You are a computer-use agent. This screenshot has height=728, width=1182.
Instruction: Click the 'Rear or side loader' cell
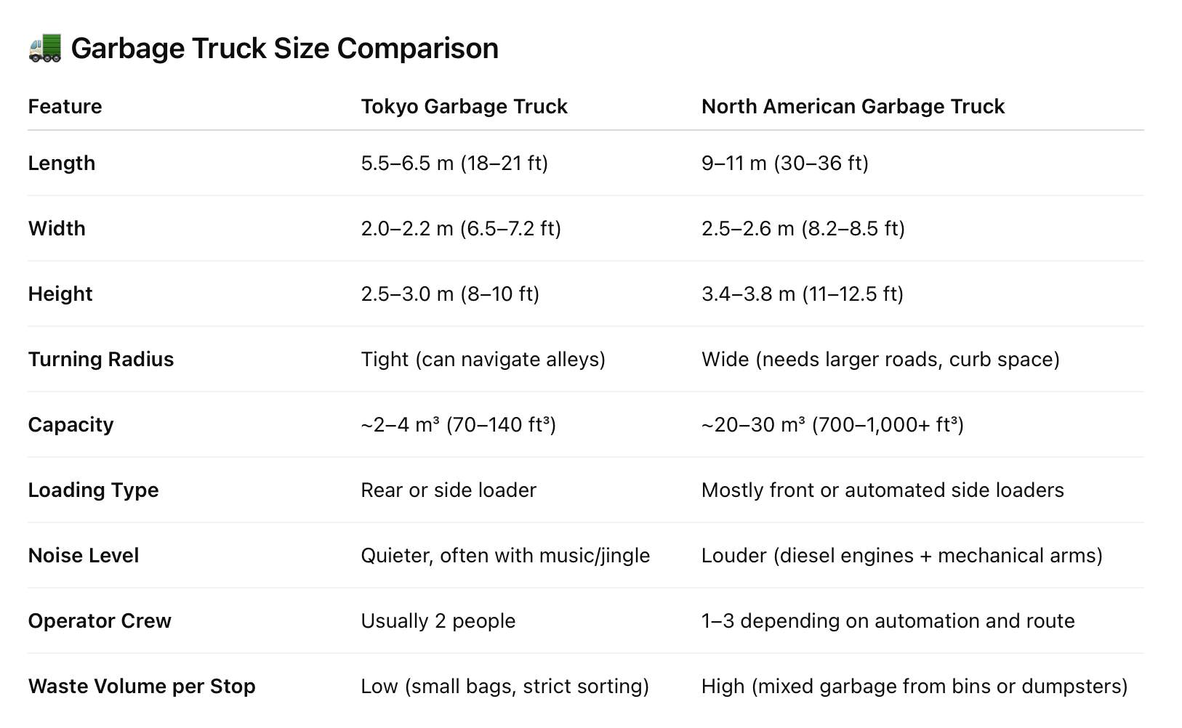(x=449, y=490)
